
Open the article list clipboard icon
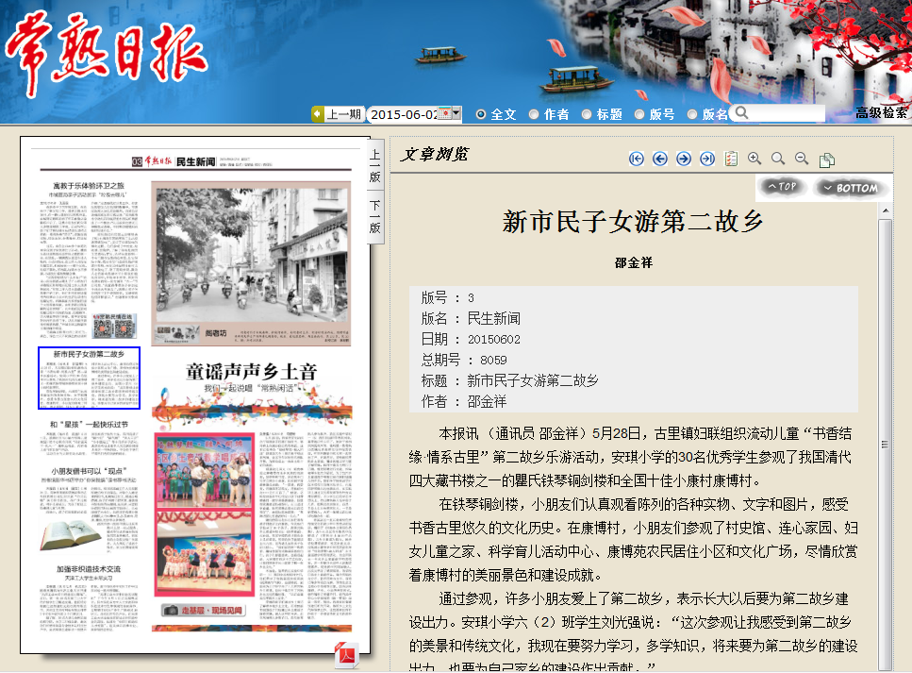(x=731, y=159)
